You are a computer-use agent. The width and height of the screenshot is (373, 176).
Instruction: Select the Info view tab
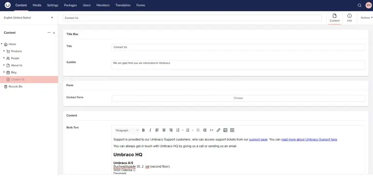(350, 18)
